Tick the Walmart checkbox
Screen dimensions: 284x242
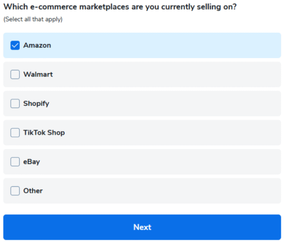15,74
